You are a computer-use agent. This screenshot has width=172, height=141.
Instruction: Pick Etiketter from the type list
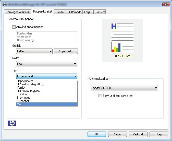(47, 94)
